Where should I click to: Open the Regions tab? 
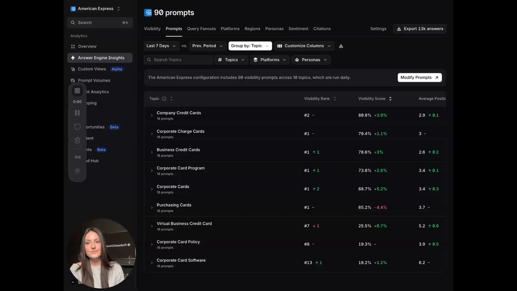[252, 29]
